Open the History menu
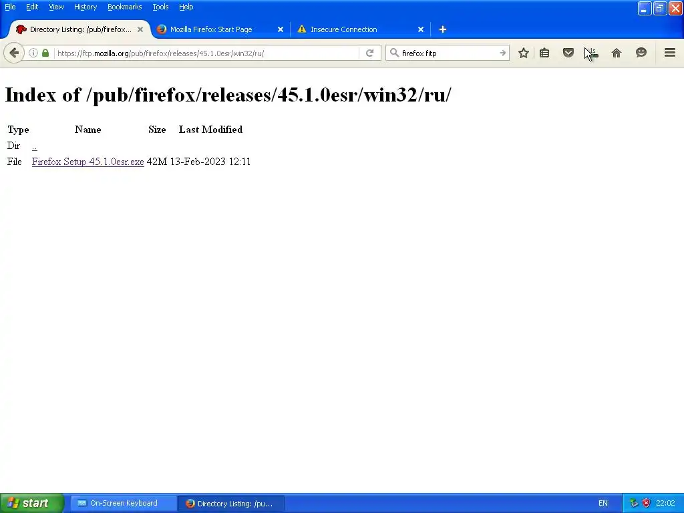This screenshot has width=684, height=513. pos(85,7)
